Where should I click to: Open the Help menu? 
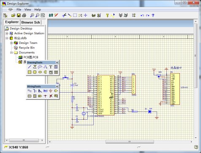pos(38,10)
